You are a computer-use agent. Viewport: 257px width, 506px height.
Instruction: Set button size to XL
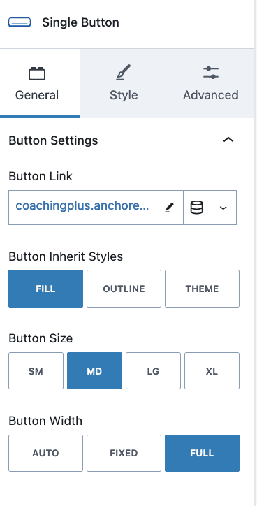[x=212, y=371]
